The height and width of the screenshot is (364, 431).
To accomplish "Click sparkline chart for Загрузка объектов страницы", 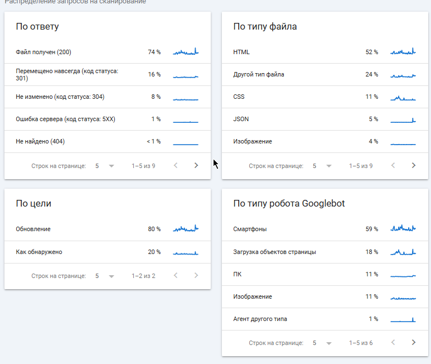I will [403, 252].
